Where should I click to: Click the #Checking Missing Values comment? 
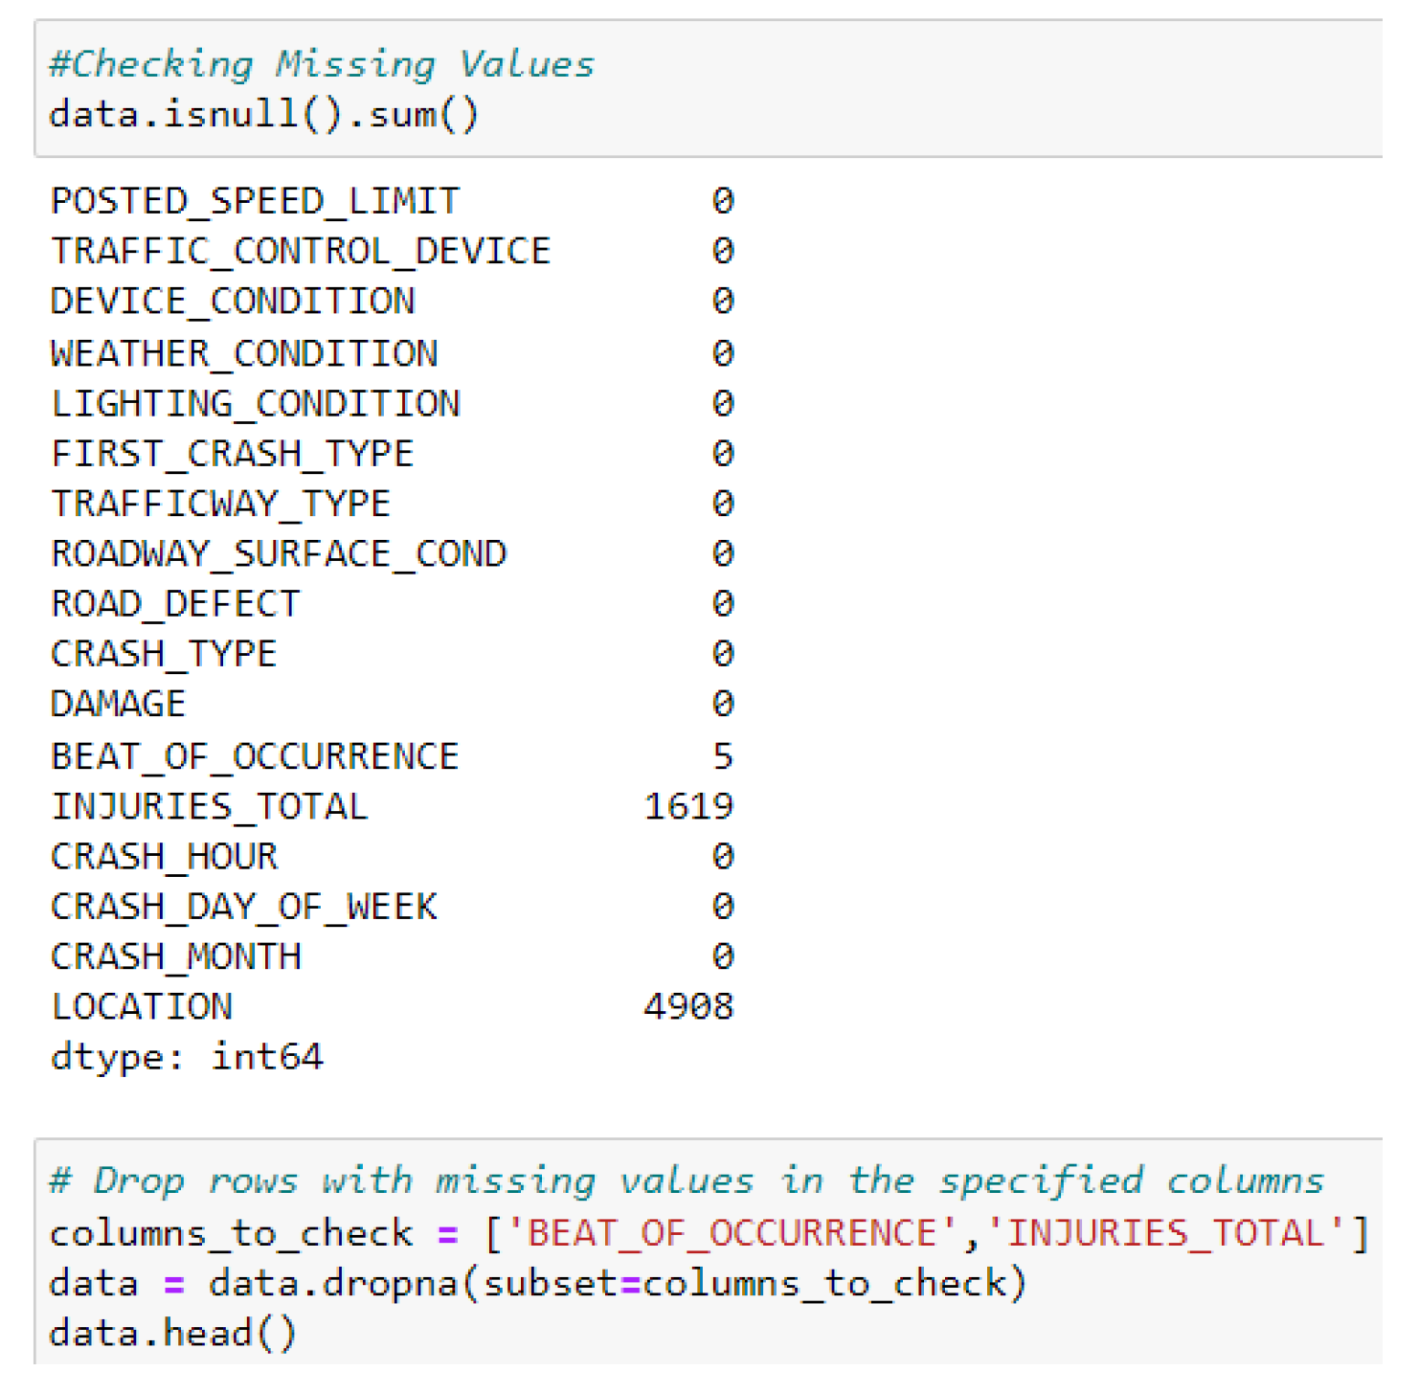[322, 64]
